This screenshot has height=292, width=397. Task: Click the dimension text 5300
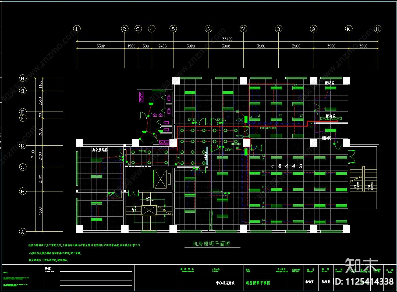(101, 46)
